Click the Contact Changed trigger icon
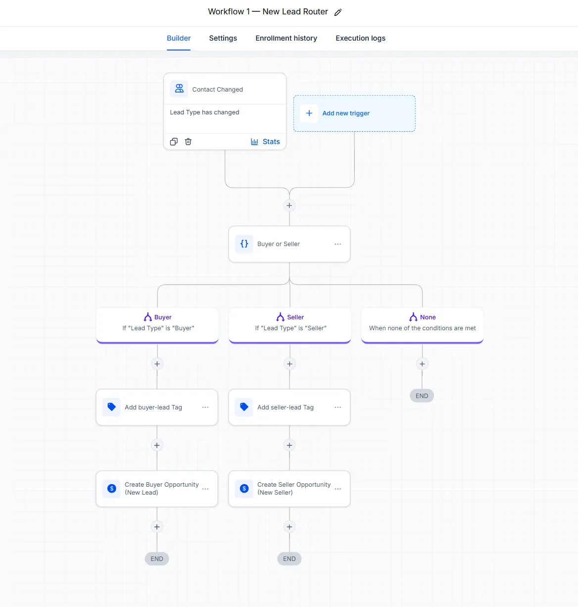This screenshot has width=578, height=607. pos(179,89)
